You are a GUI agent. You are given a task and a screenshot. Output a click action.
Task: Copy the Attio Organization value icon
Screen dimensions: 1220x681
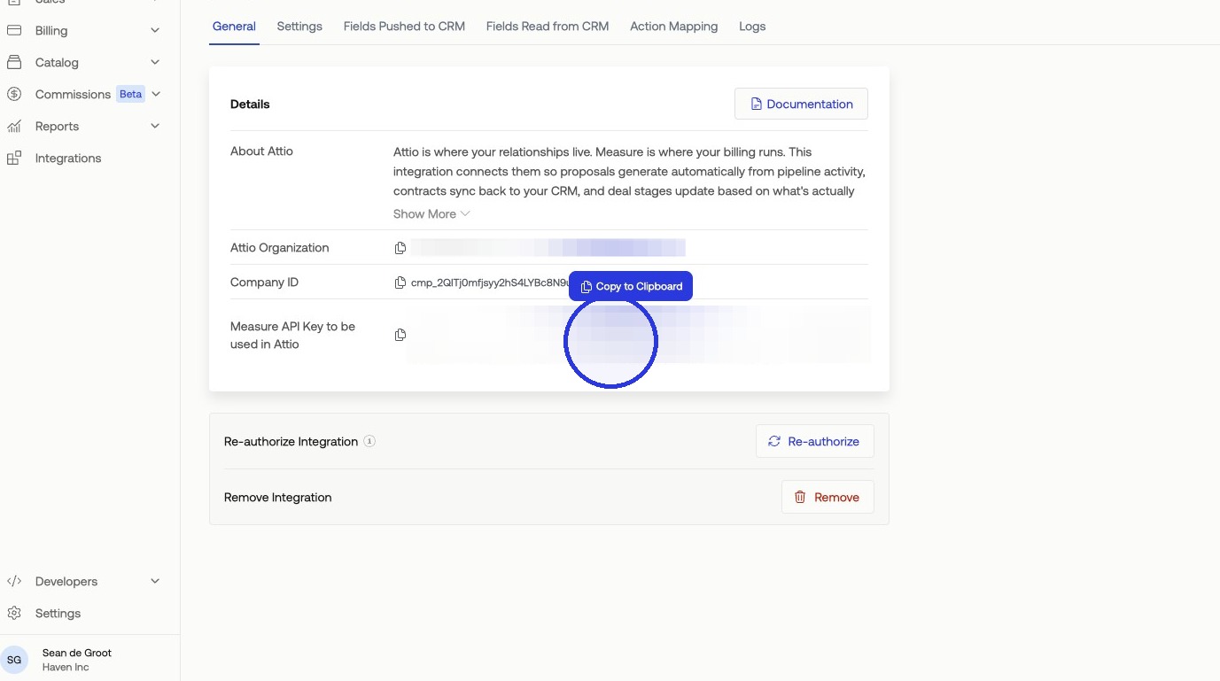point(400,248)
